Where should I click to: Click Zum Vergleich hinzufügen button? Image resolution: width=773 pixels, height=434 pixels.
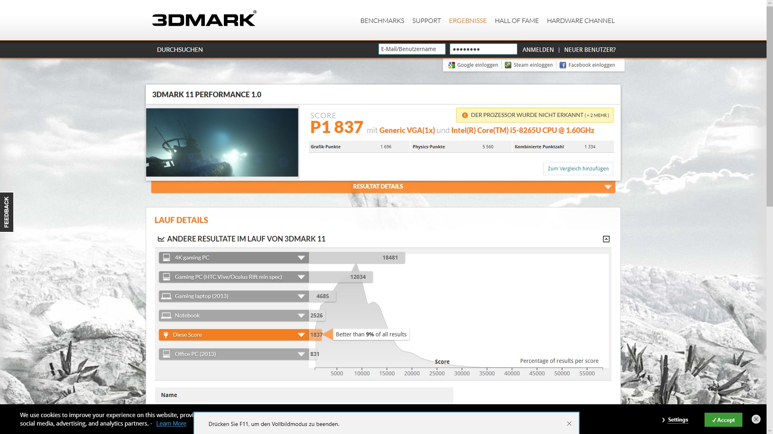click(578, 169)
